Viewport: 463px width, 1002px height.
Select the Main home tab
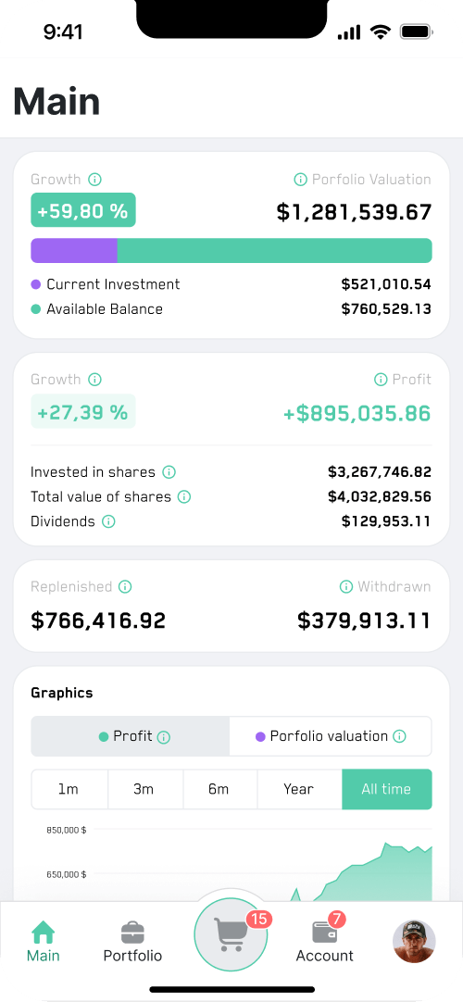44,941
